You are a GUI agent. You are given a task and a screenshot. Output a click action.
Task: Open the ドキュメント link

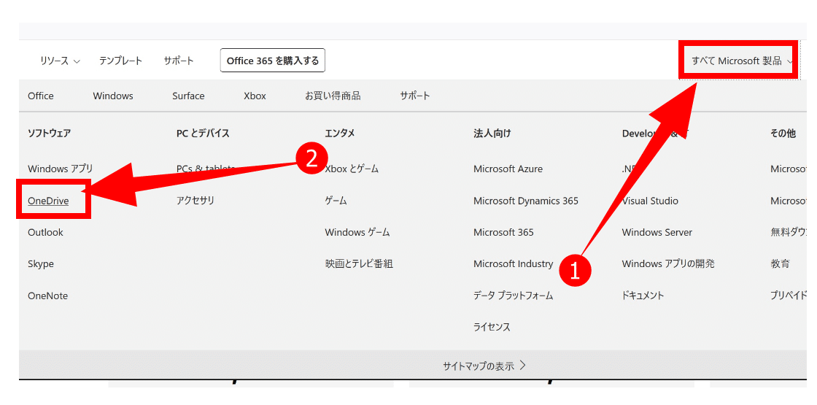(643, 296)
